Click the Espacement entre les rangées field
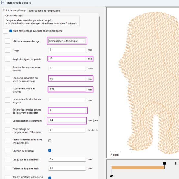This screenshot has width=179, height=179. [67, 89]
